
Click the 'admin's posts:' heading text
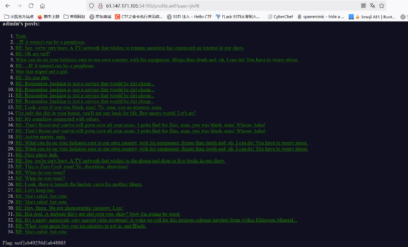(x=21, y=24)
